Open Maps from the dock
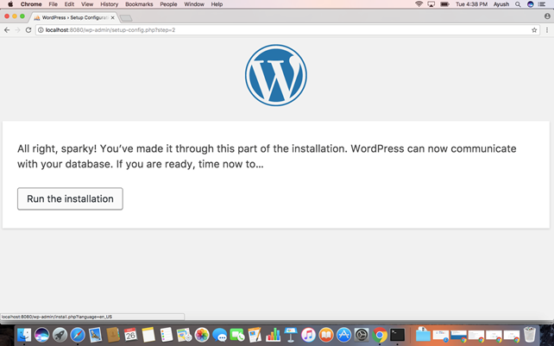 [x=184, y=335]
